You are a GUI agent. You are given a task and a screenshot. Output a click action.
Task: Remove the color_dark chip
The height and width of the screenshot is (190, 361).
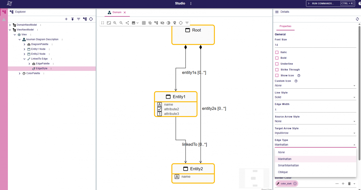295,184
